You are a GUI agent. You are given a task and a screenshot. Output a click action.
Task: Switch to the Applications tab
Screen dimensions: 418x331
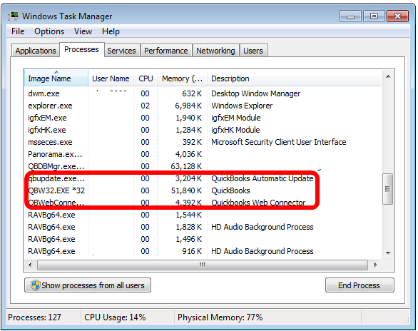[x=36, y=51]
